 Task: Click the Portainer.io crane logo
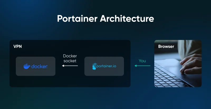(x=94, y=66)
